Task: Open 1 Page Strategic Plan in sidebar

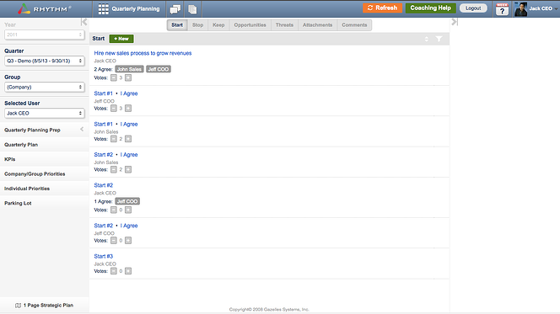Action: [x=45, y=306]
